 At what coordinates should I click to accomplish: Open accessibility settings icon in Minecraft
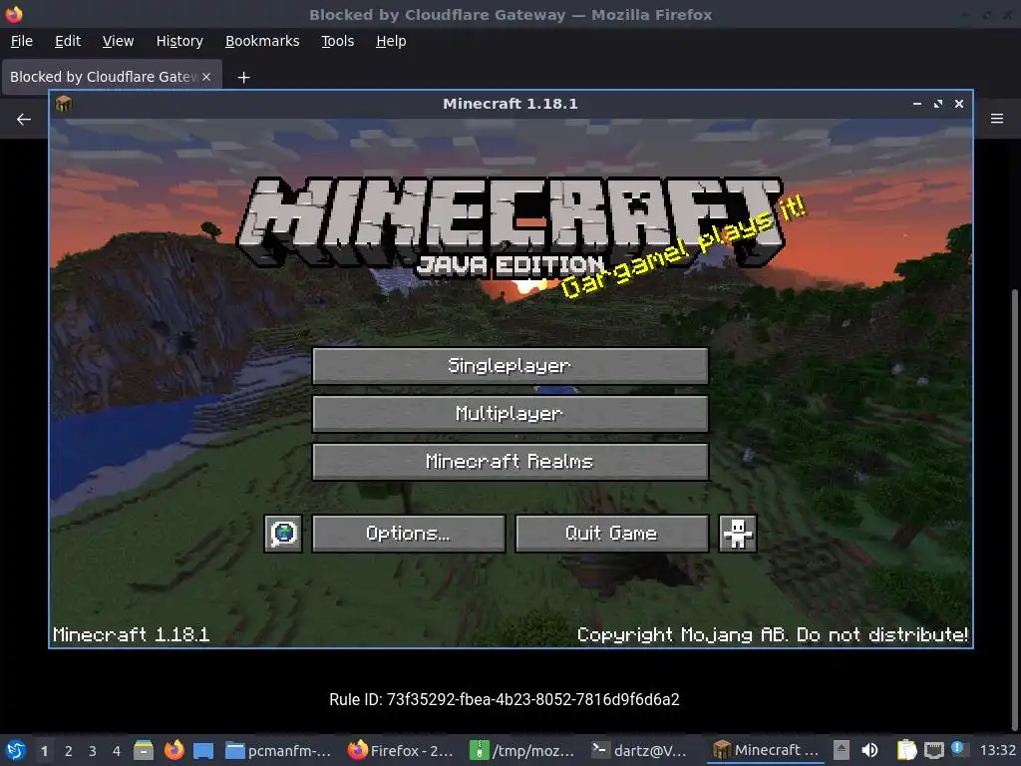point(737,534)
